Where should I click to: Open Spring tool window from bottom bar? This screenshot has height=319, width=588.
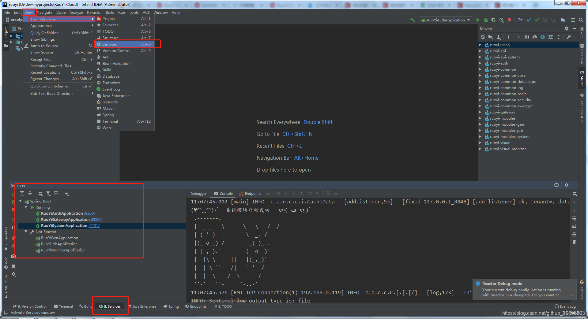coord(171,306)
